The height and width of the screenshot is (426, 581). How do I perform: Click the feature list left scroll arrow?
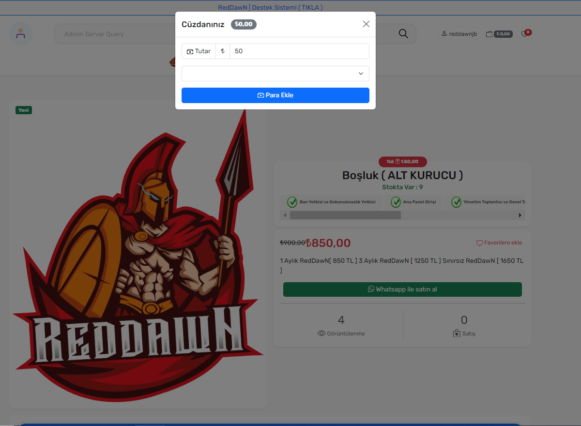pyautogui.click(x=285, y=215)
